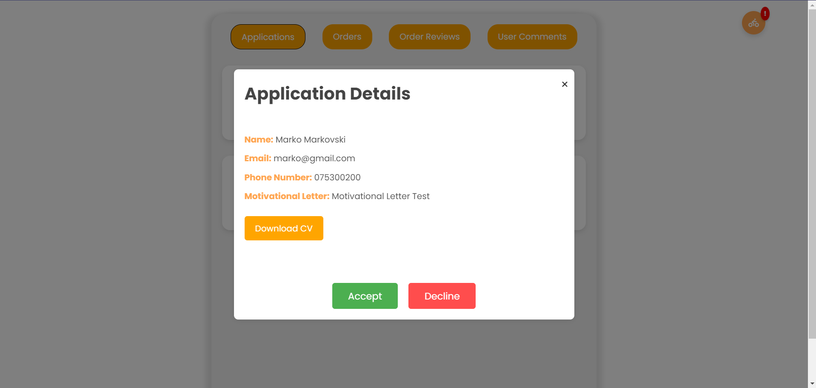Click the first application card behind dialog
816x388 pixels.
[x=580, y=102]
